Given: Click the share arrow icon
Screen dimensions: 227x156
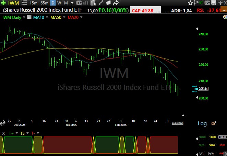Looking at the screenshot, I should tap(116, 3).
